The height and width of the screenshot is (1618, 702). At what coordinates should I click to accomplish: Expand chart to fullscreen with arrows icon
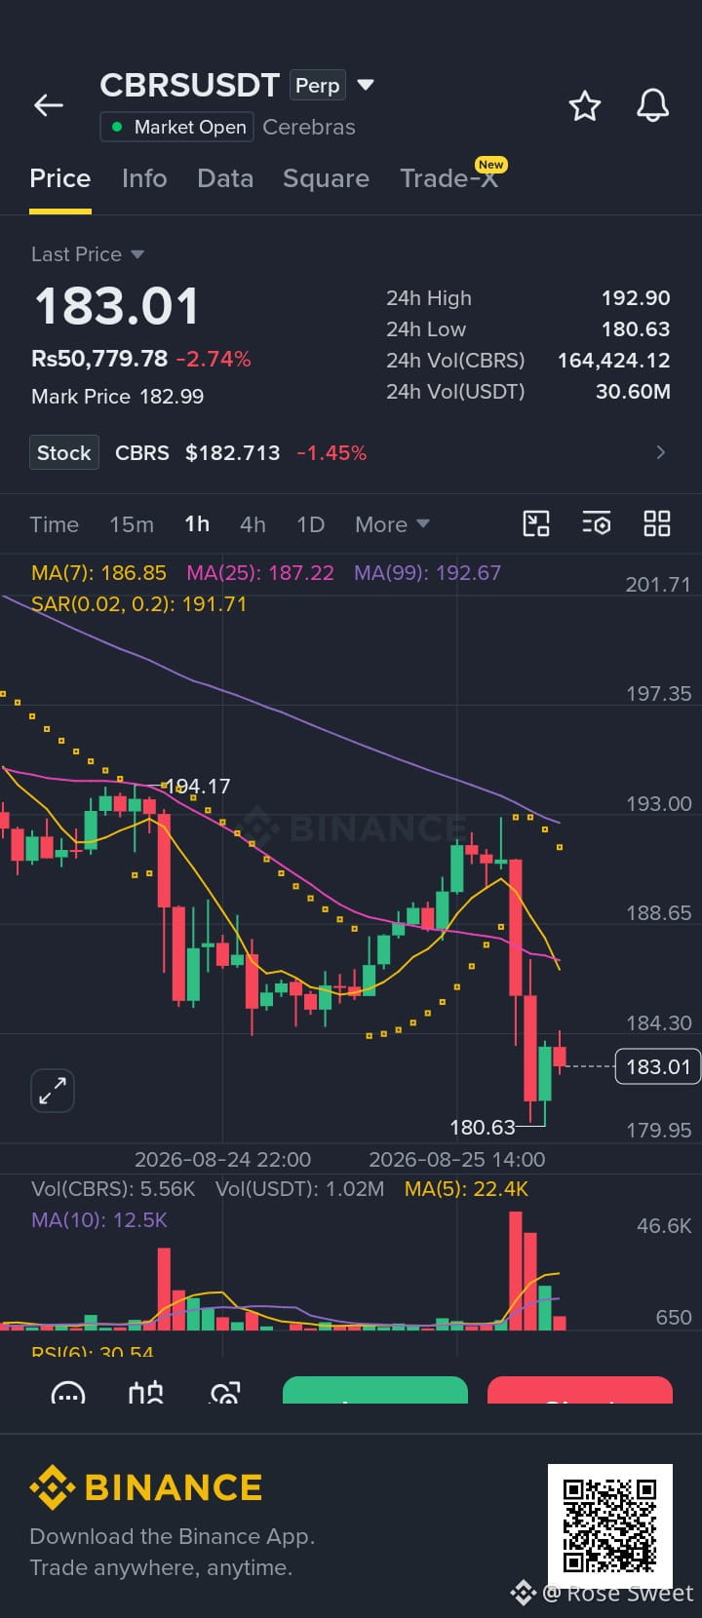53,1090
